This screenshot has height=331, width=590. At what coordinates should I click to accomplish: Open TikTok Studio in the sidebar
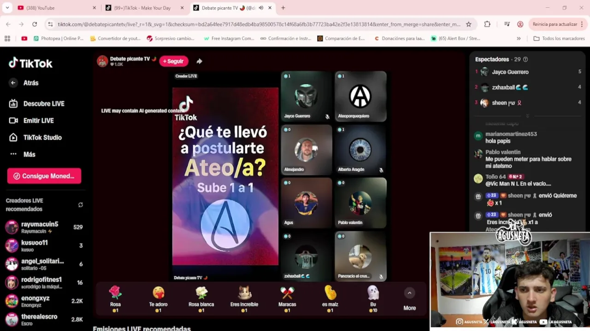[x=35, y=137]
